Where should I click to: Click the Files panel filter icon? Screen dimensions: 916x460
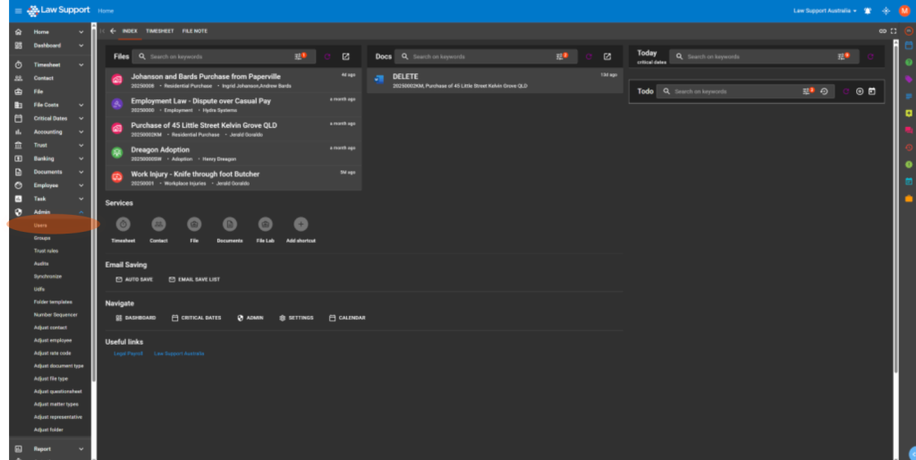click(x=300, y=56)
